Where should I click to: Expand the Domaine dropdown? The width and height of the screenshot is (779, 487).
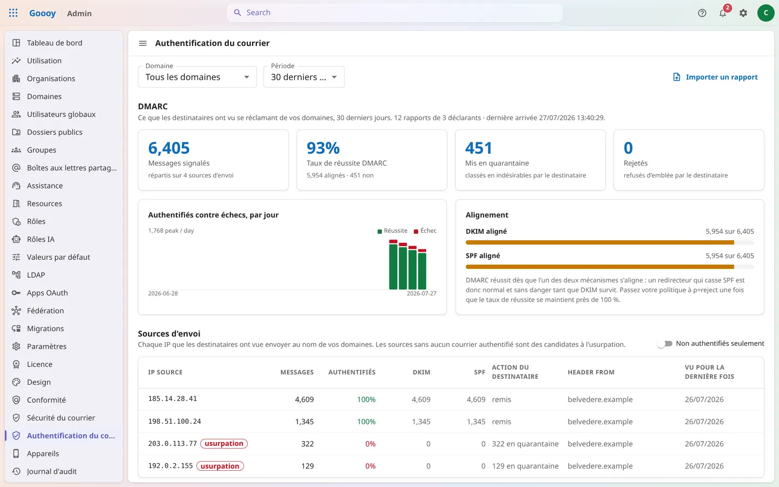pos(197,77)
